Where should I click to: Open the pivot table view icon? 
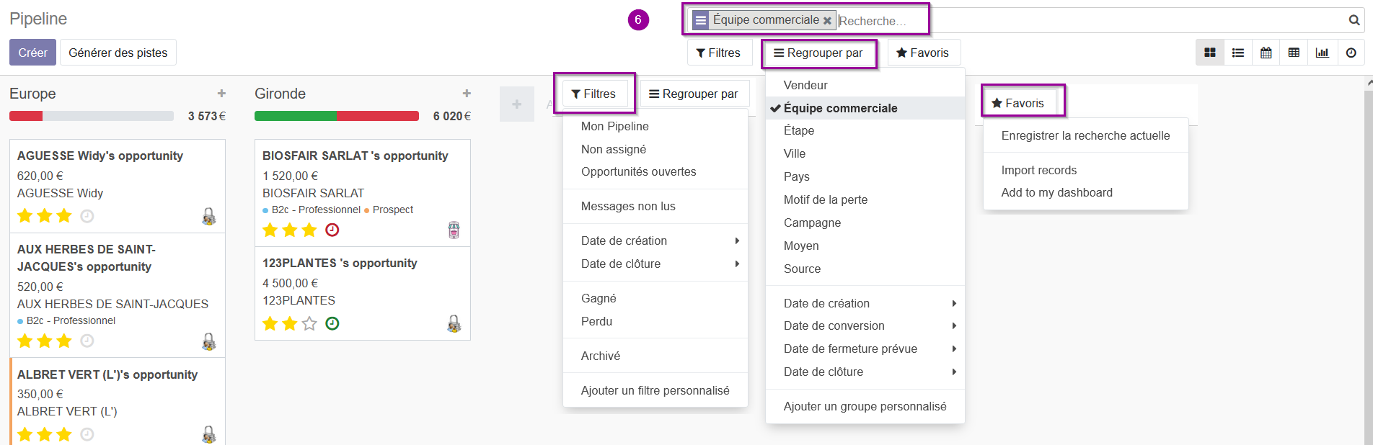[x=1294, y=53]
